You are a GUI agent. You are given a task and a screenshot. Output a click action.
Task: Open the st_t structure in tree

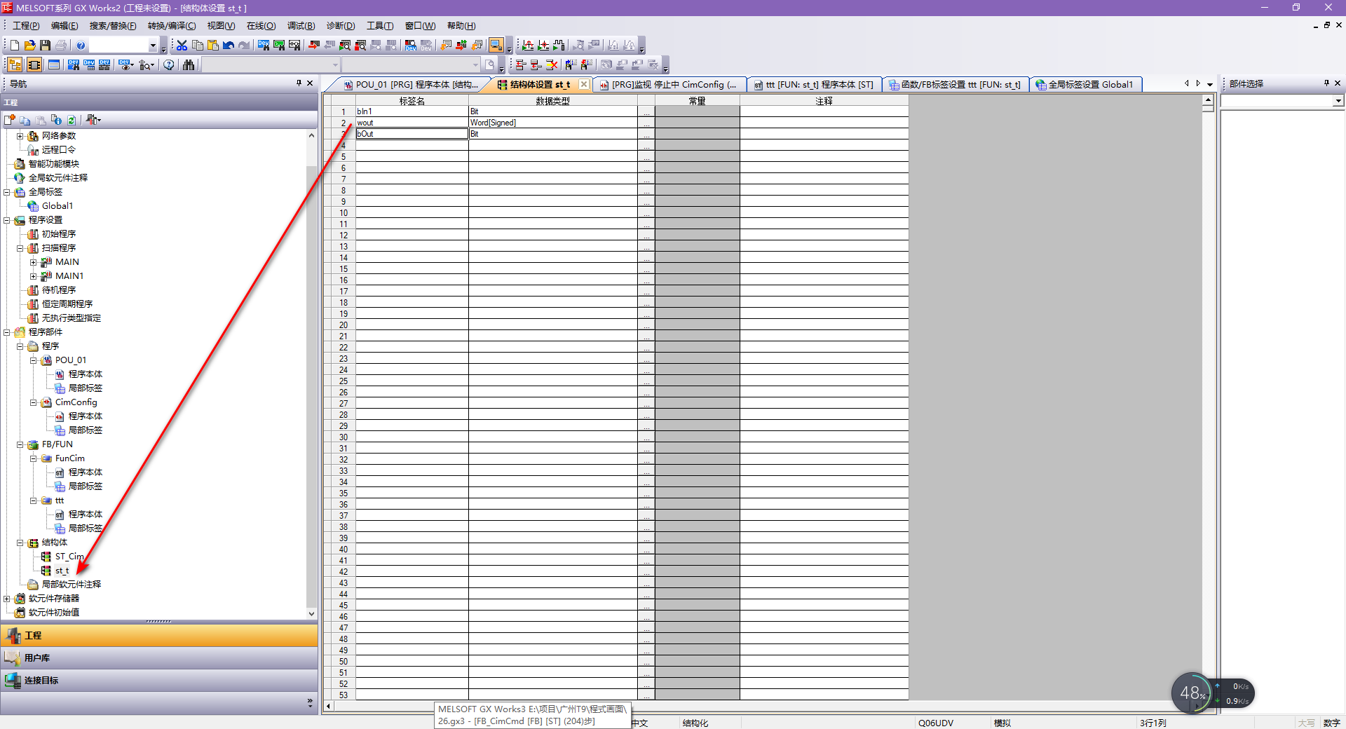[62, 571]
